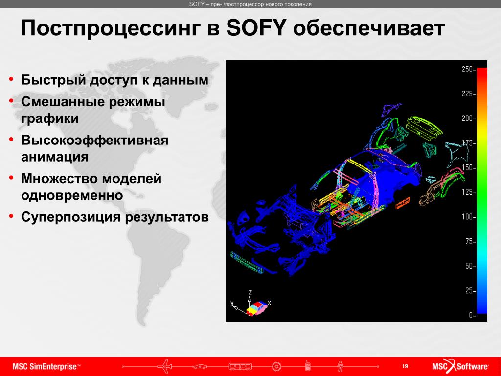Click the small colored car orientation icon
This screenshot has width=501, height=376.
[x=257, y=308]
